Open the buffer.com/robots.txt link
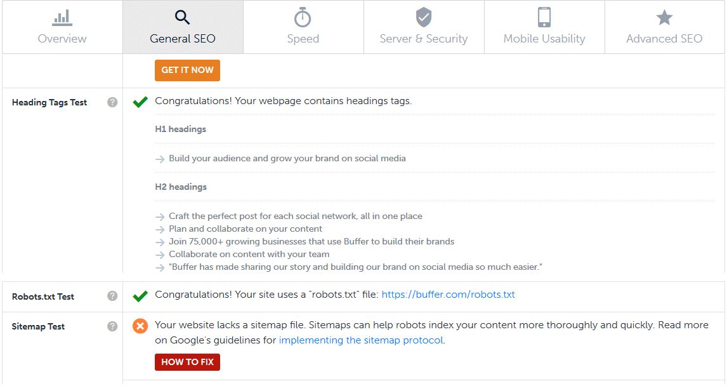Viewport: 727px width, 386px height. (448, 295)
